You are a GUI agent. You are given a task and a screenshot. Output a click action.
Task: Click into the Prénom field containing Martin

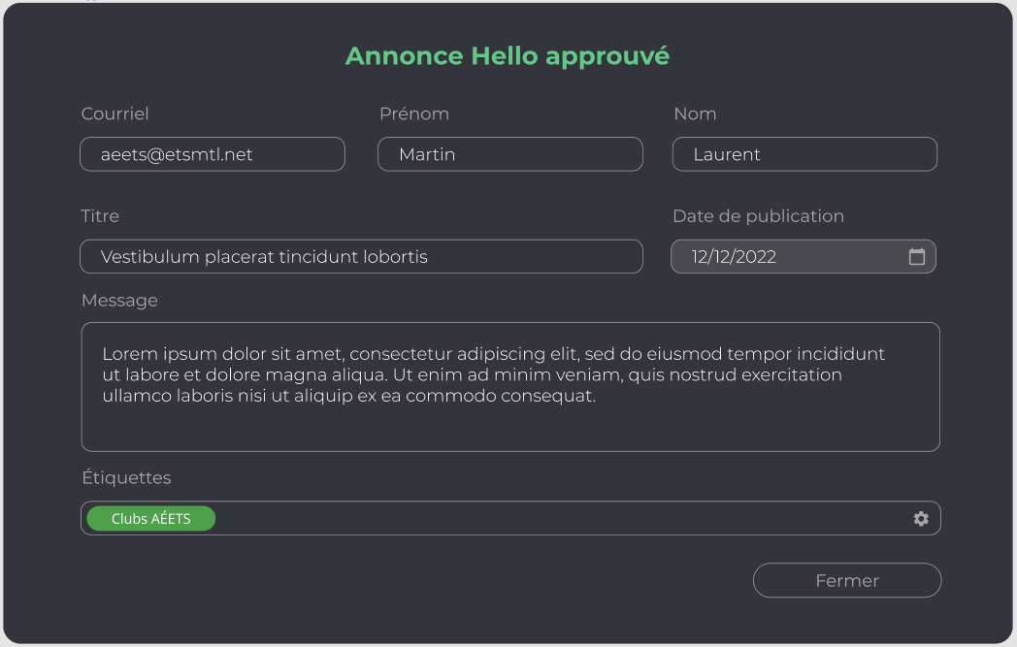point(509,154)
